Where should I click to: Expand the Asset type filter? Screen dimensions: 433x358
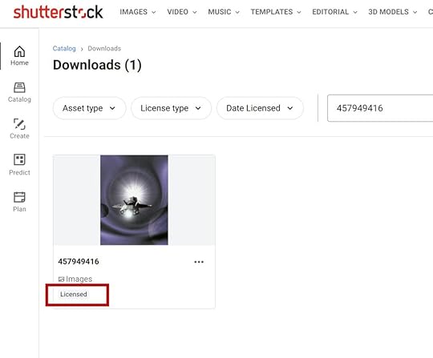coord(89,108)
